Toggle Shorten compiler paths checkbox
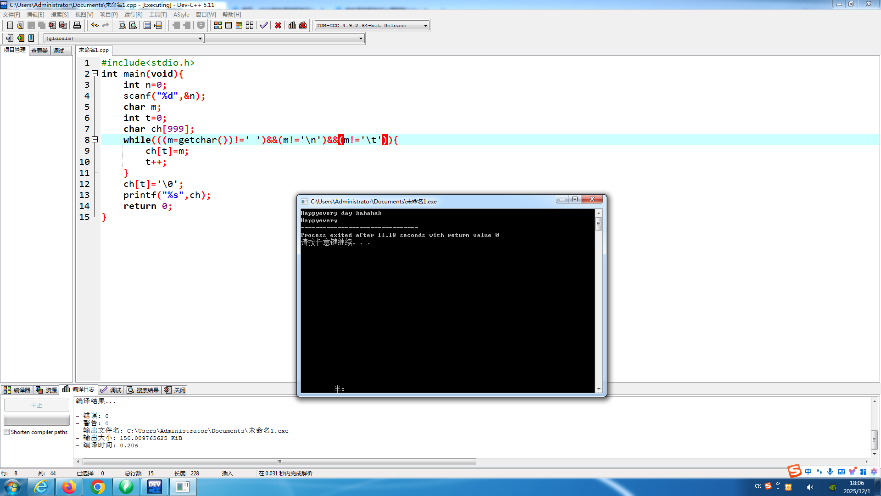 coord(7,432)
